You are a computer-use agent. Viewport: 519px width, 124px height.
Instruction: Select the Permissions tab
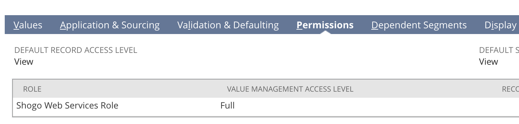click(x=325, y=25)
